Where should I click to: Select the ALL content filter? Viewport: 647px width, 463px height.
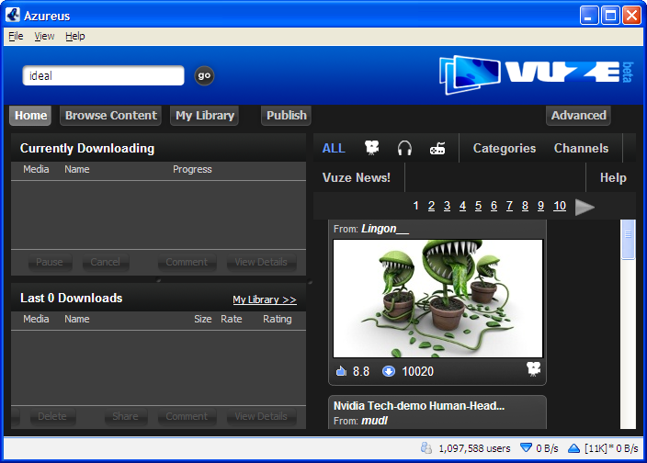pos(334,149)
